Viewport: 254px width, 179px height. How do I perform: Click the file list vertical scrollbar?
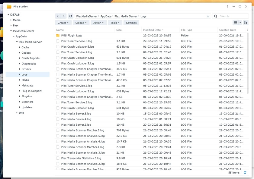click(x=248, y=63)
